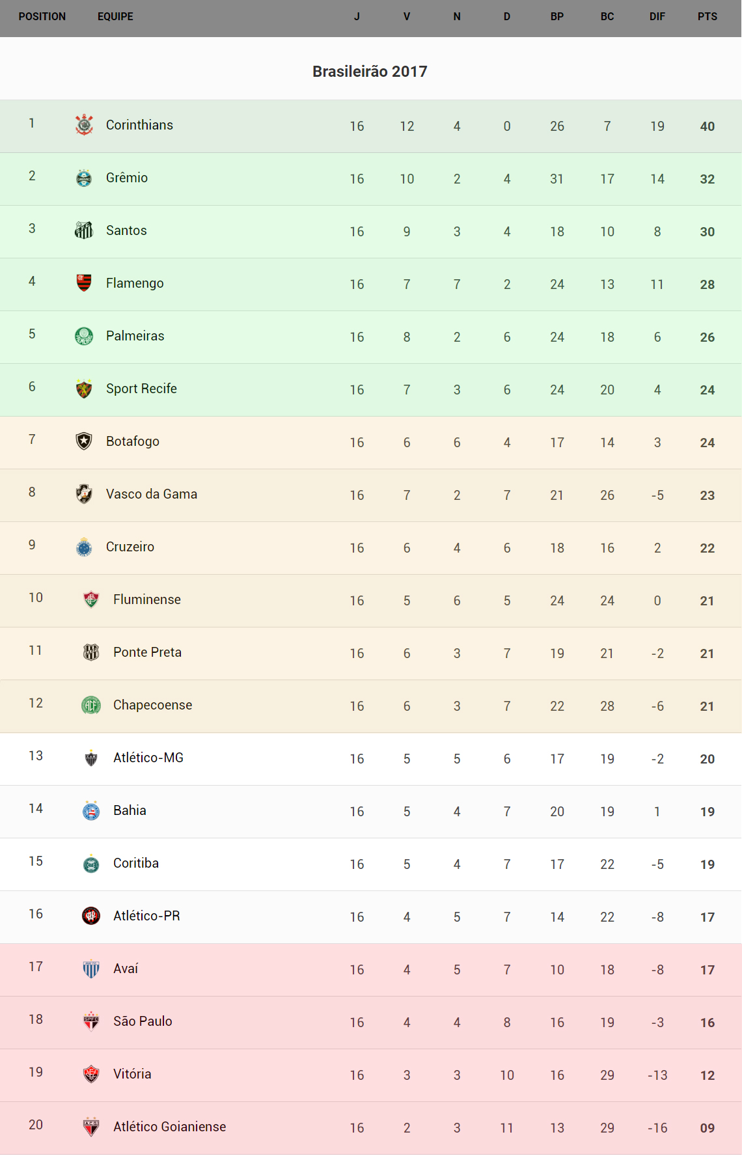The image size is (742, 1156).
Task: Sort table by PTS column header
Action: (x=707, y=17)
